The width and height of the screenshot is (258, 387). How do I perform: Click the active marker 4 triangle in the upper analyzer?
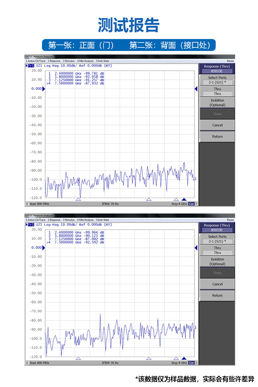click(184, 200)
